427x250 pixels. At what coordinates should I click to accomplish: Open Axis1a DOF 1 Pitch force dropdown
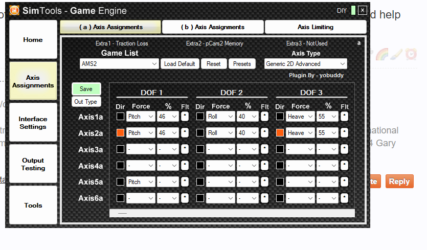141,116
